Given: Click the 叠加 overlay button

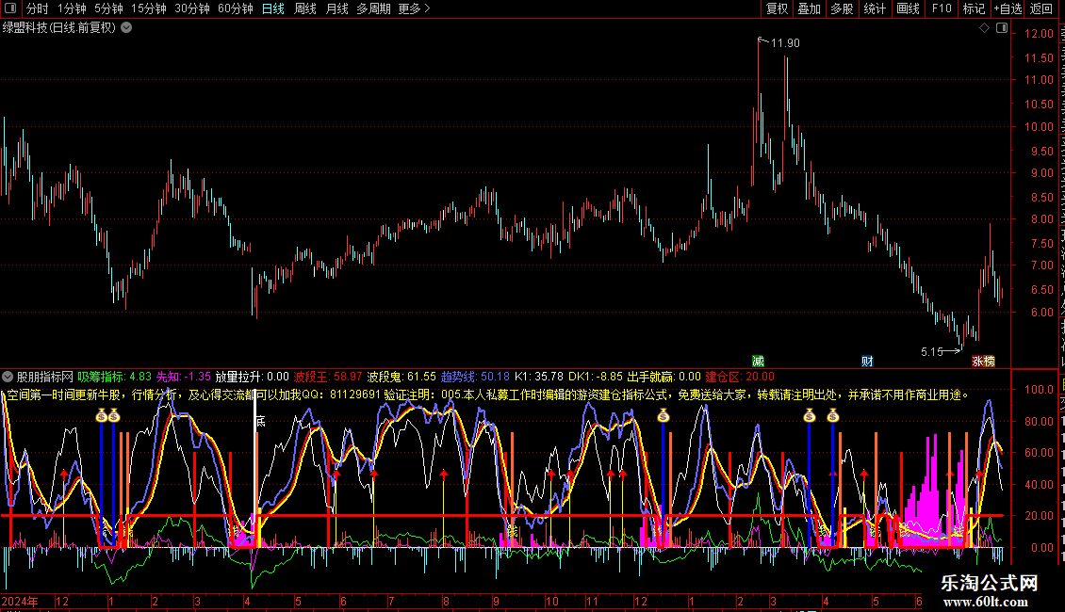Looking at the screenshot, I should [810, 8].
